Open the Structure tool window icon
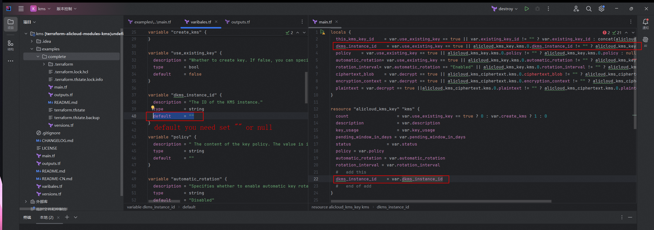The width and height of the screenshot is (654, 230). click(10, 46)
